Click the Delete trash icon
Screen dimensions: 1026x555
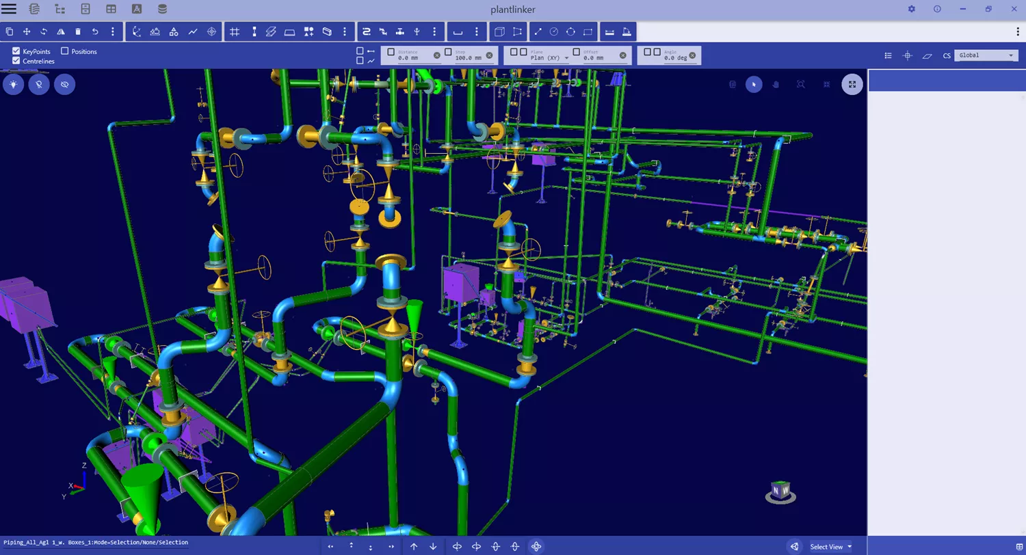point(78,31)
